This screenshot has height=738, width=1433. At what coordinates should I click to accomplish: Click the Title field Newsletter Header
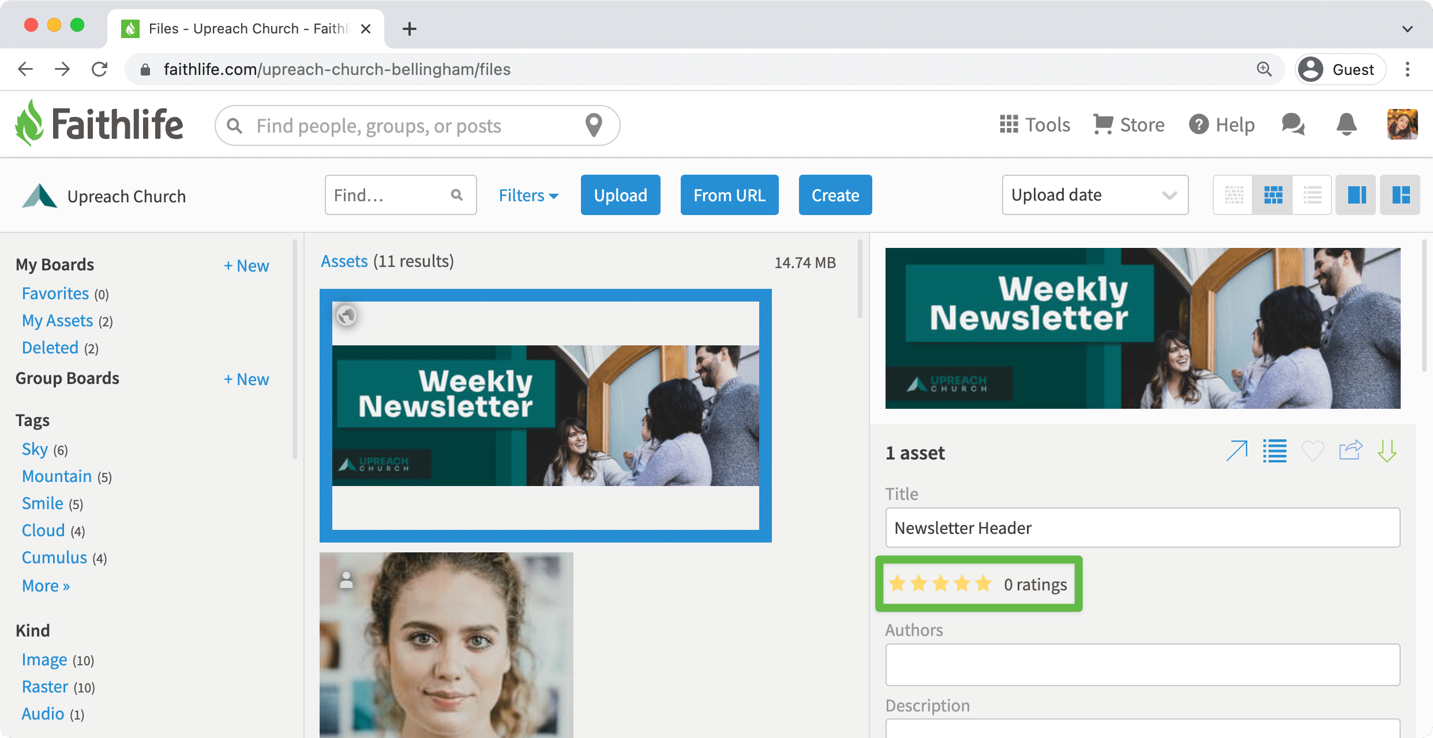1142,528
